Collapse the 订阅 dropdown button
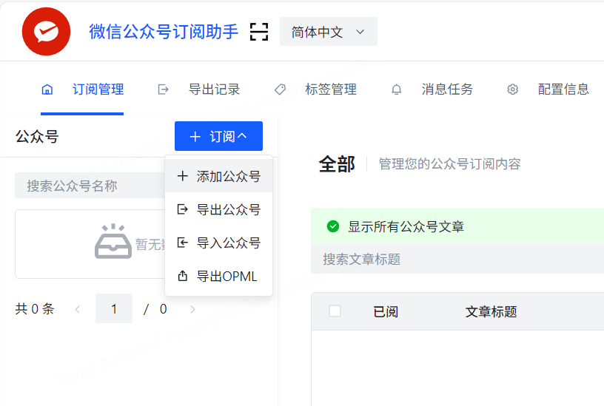604x406 pixels. point(218,137)
